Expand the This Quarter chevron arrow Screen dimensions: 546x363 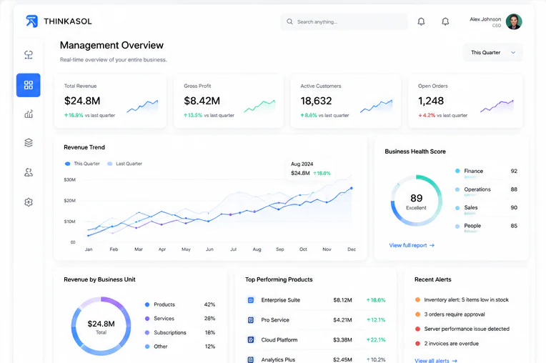[513, 53]
